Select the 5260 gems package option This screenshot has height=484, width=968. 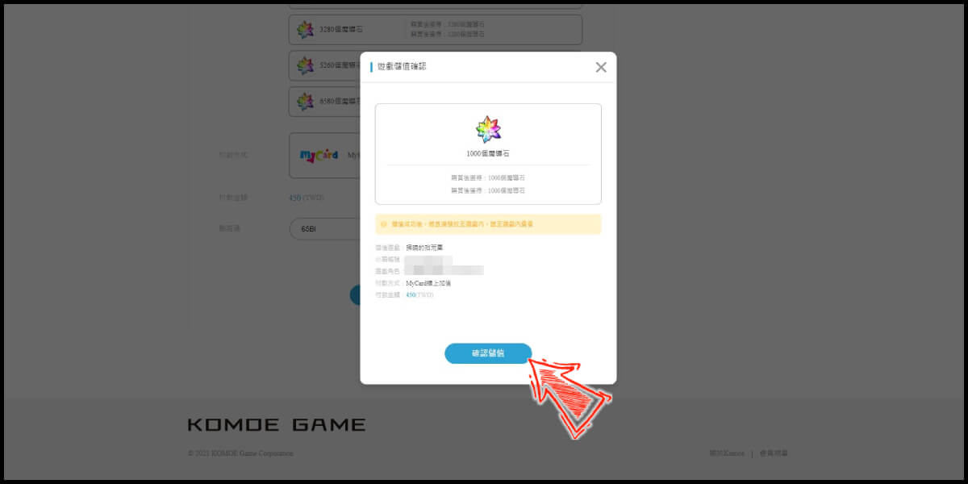pyautogui.click(x=324, y=65)
